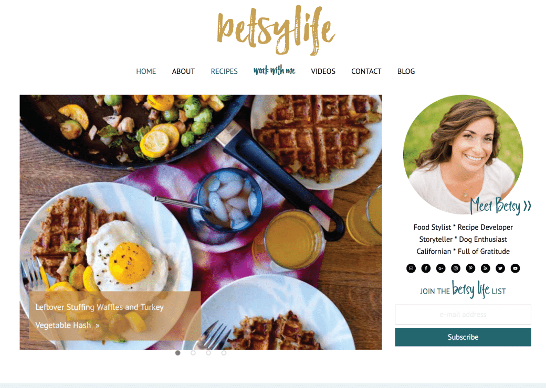Open the RSS feed icon
The width and height of the screenshot is (546, 388).
486,268
